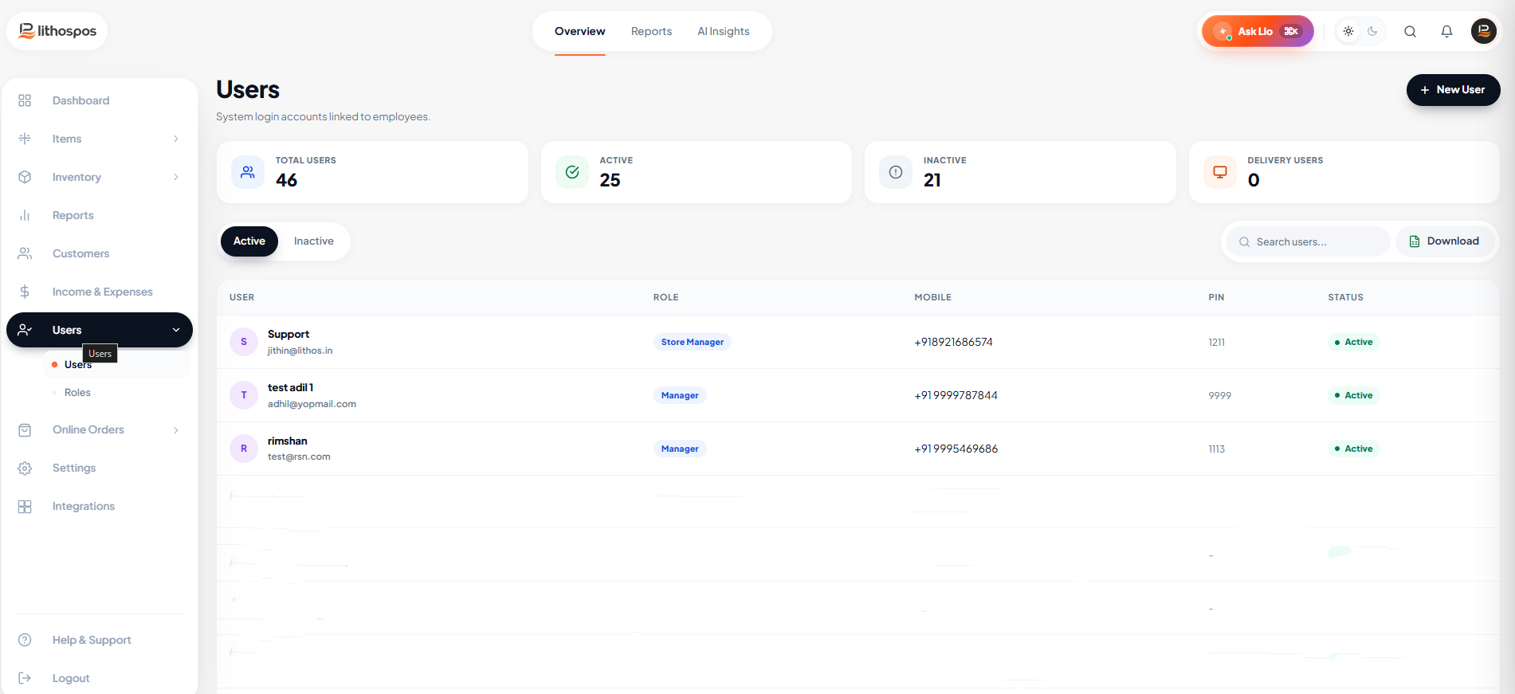Select the Overview tab

pyautogui.click(x=580, y=32)
